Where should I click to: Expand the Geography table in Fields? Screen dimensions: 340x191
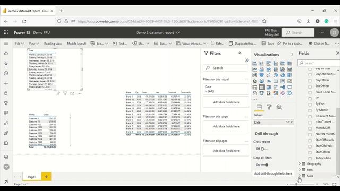coord(300,164)
